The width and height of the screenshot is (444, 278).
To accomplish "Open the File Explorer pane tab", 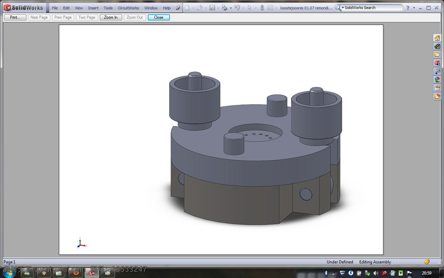I will tap(437, 54).
